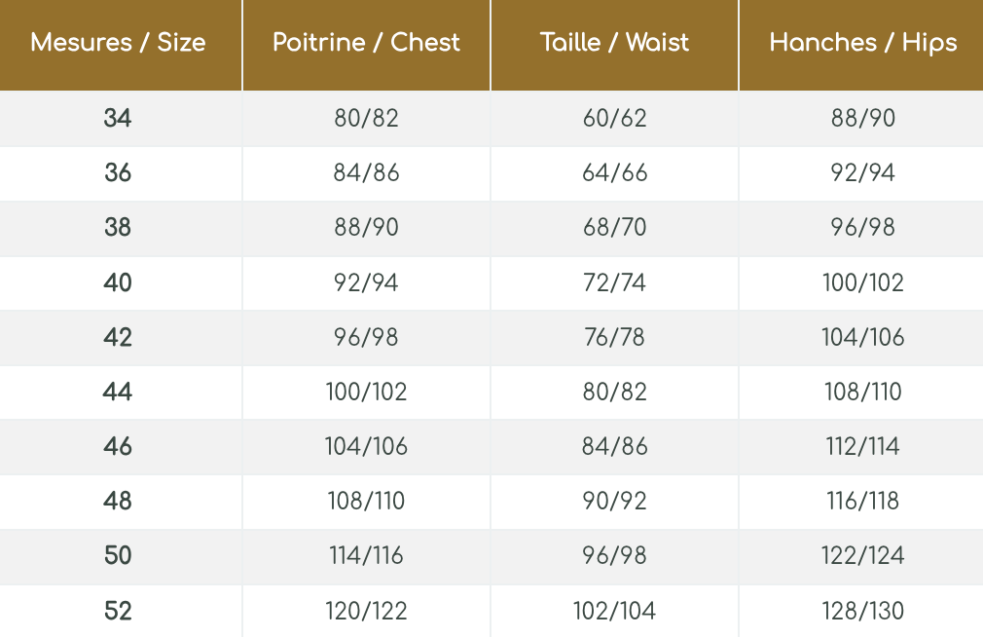This screenshot has width=983, height=637.
Task: Select the size 48 row label
Action: tap(118, 502)
